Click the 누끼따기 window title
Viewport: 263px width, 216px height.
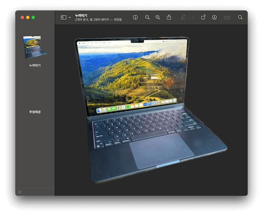(x=81, y=15)
